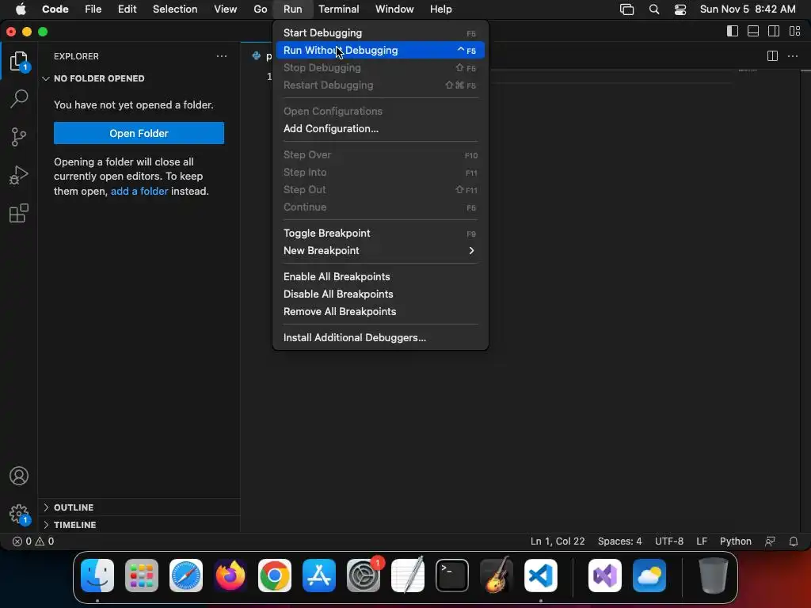Open GarageBand from the Dock
811x608 pixels.
coord(497,576)
